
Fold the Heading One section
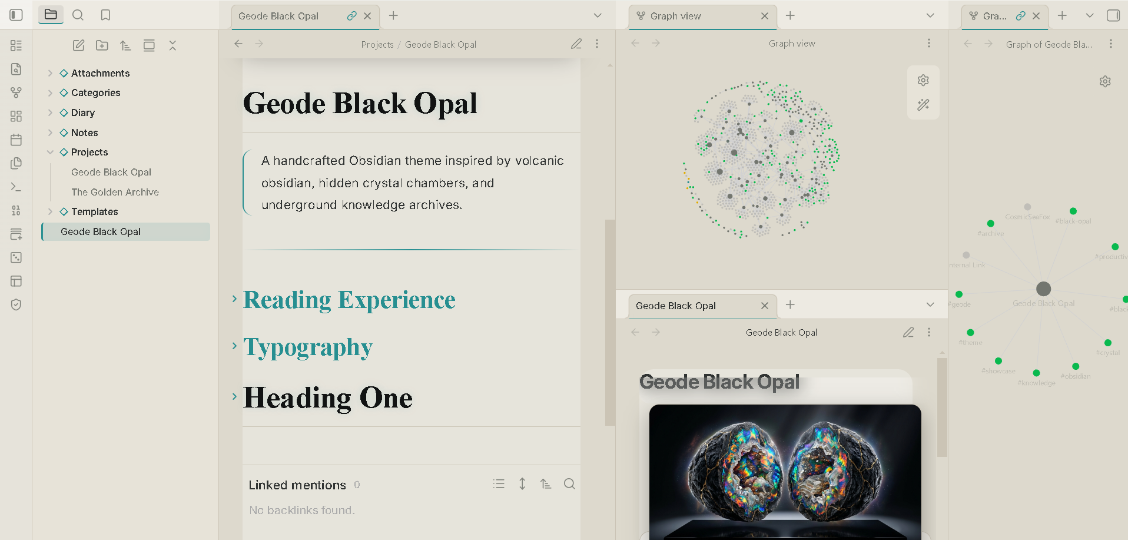click(234, 396)
